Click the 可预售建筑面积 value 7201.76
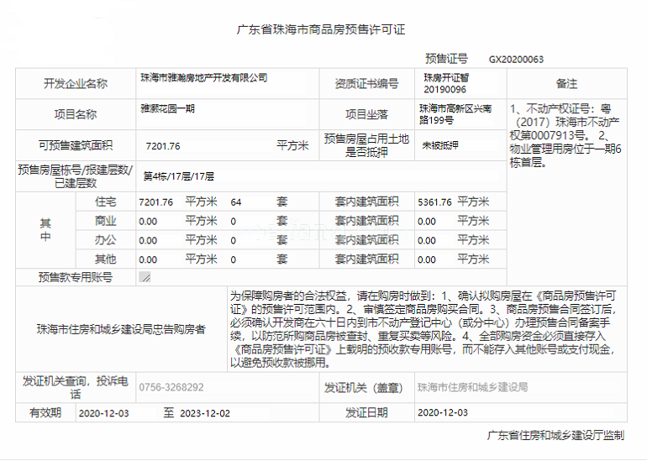The image size is (647, 461). (163, 146)
